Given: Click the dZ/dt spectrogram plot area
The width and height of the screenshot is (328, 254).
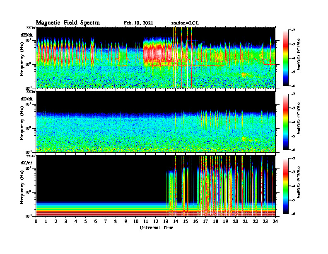Looking at the screenshot, I should point(156,186).
